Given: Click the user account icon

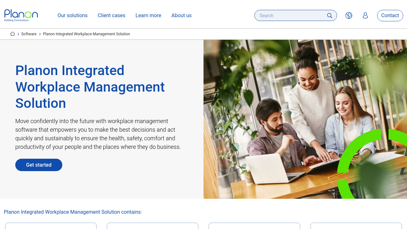Looking at the screenshot, I should pos(365,16).
